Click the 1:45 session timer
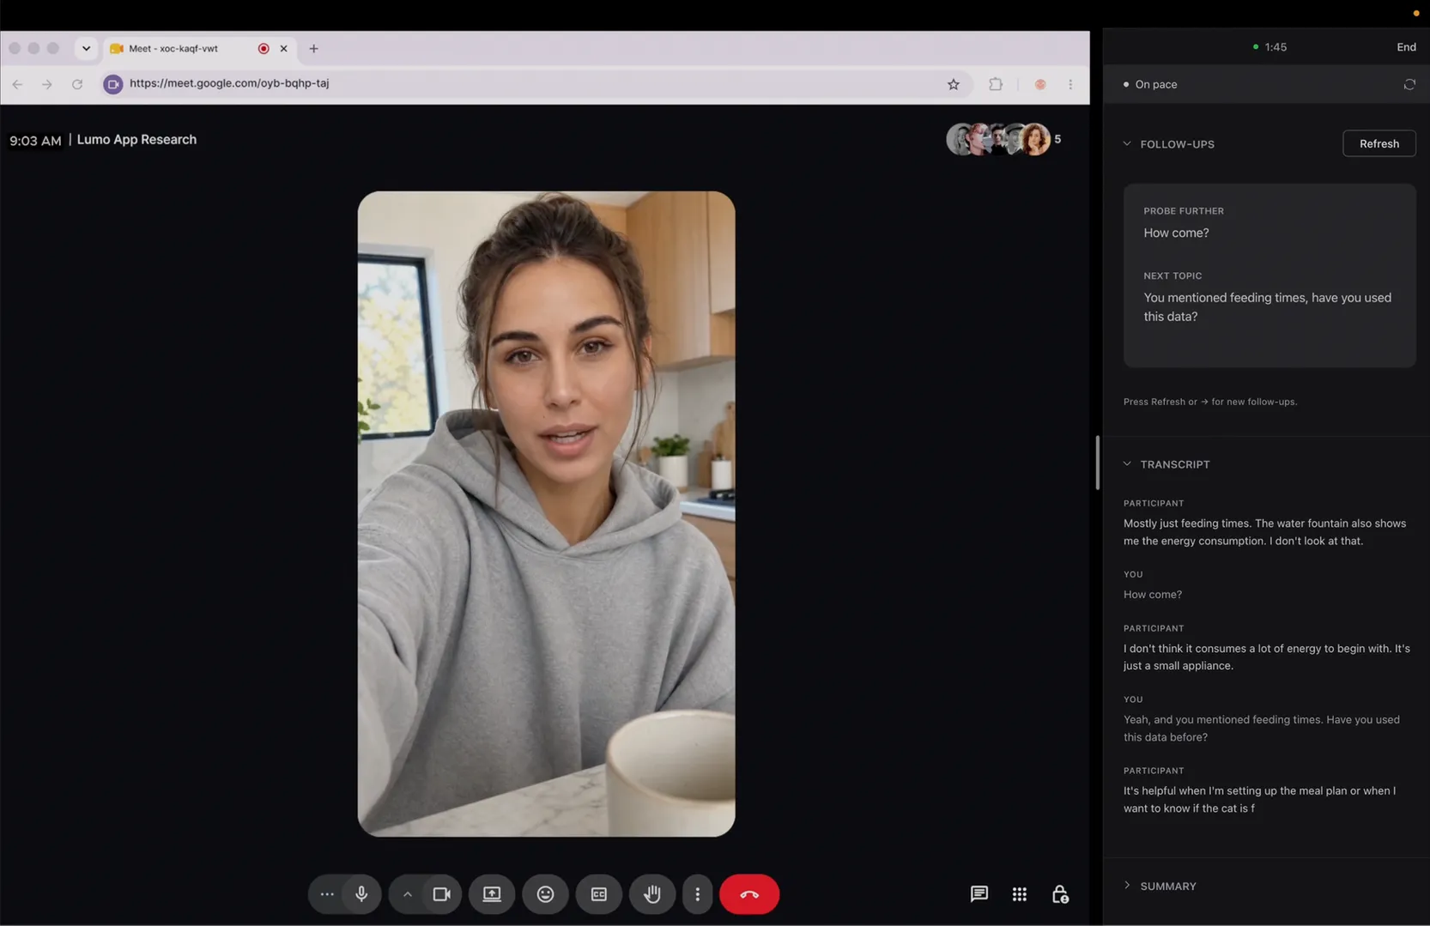This screenshot has width=1430, height=926. [1270, 47]
